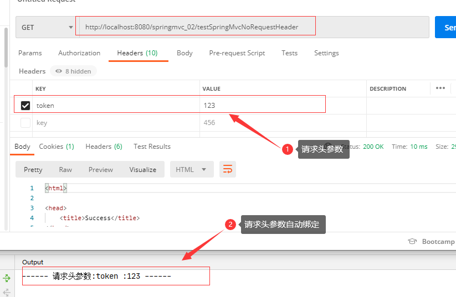Click the Bootcamp graduation cap icon
Image resolution: width=456 pixels, height=297 pixels.
[x=412, y=241]
